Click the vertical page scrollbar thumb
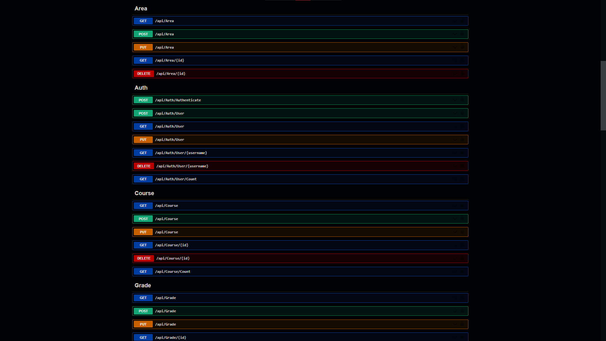Image resolution: width=606 pixels, height=341 pixels. click(x=603, y=95)
